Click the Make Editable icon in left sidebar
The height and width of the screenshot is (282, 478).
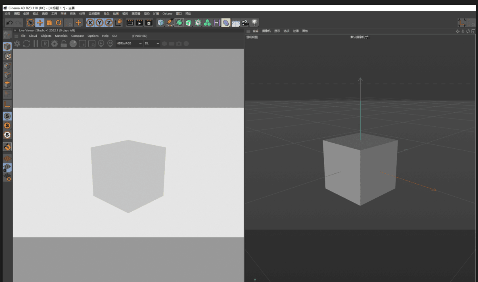click(x=7, y=35)
